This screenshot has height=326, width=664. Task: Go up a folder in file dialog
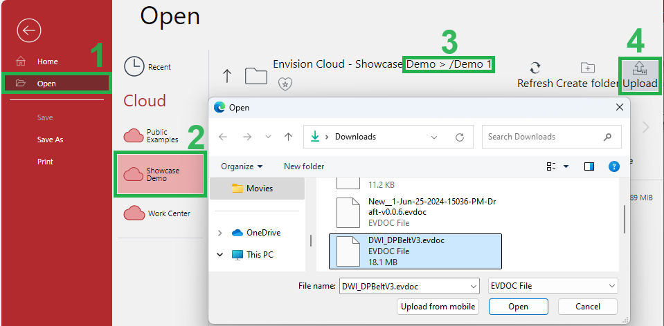289,137
